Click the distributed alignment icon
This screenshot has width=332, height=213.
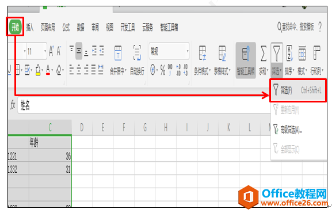coord(101,70)
